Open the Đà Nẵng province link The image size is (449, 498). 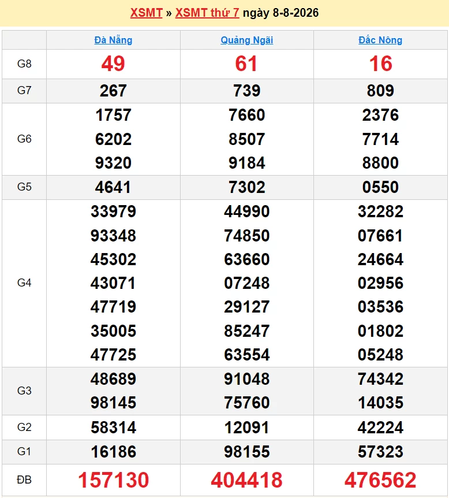[113, 40]
